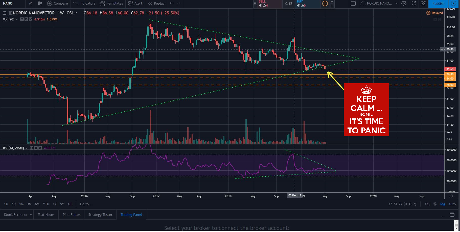Select the All time range
This screenshot has width=460, height=232.
[x=70, y=204]
